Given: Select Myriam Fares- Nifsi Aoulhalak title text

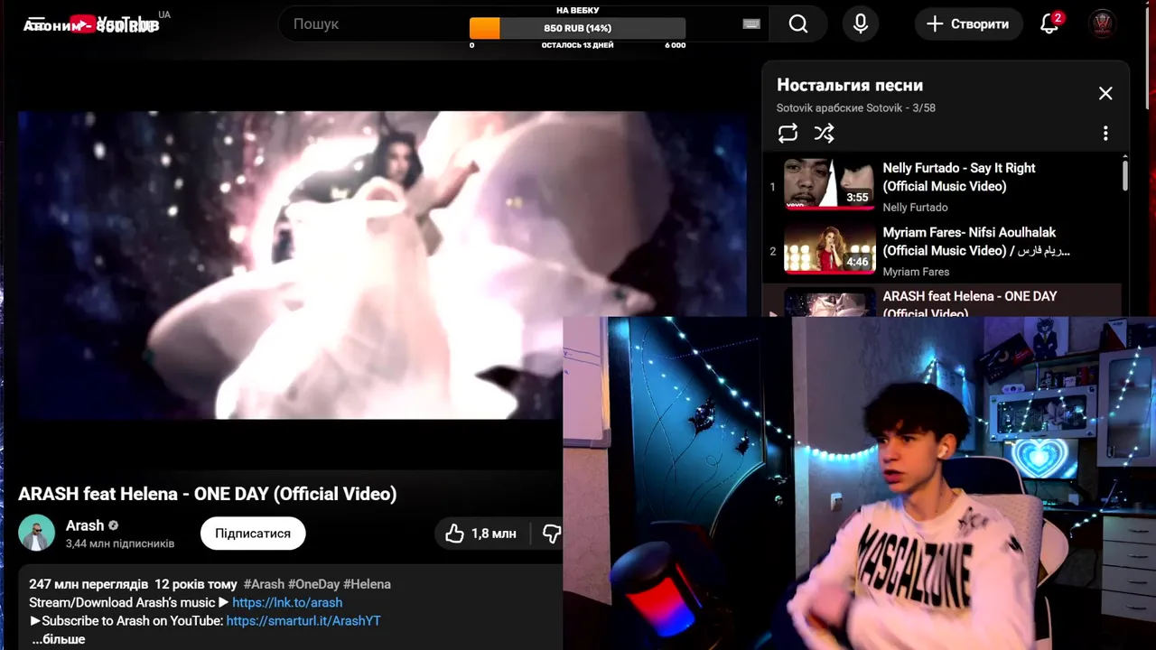Looking at the screenshot, I should point(976,241).
